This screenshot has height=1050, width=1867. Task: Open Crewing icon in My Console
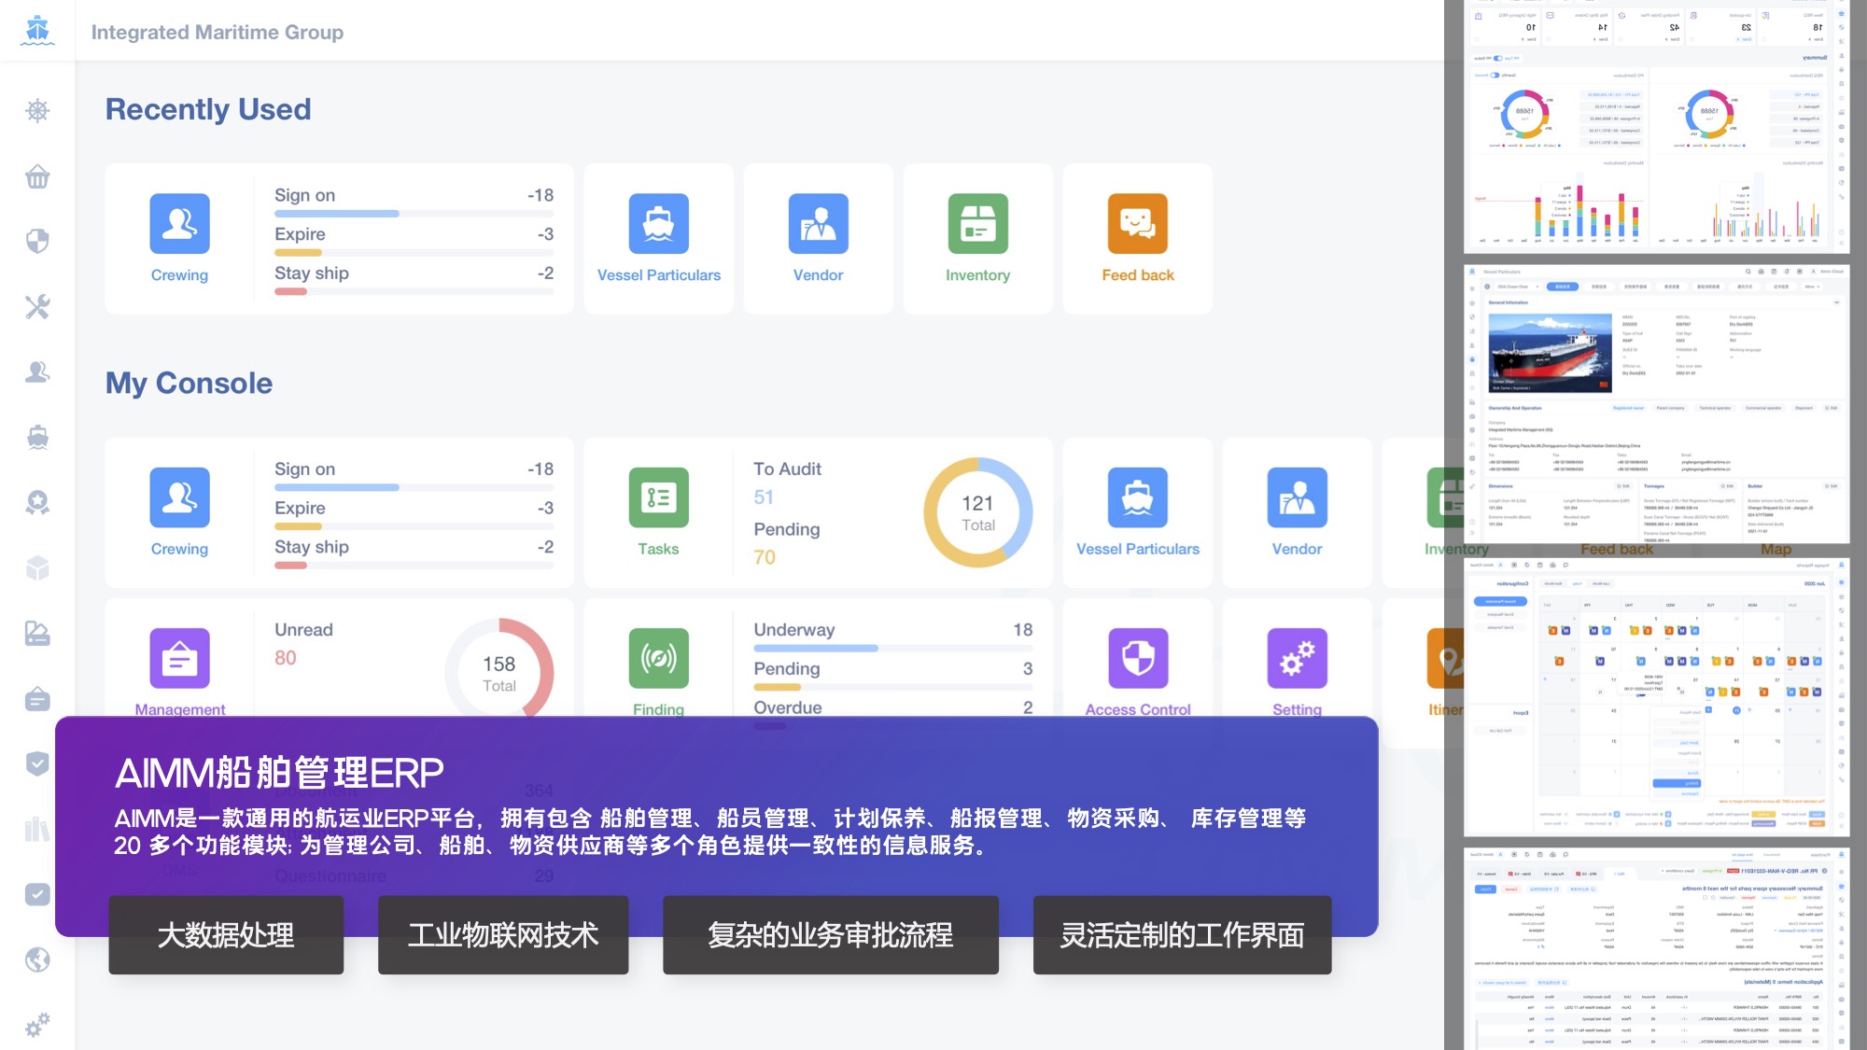179,497
